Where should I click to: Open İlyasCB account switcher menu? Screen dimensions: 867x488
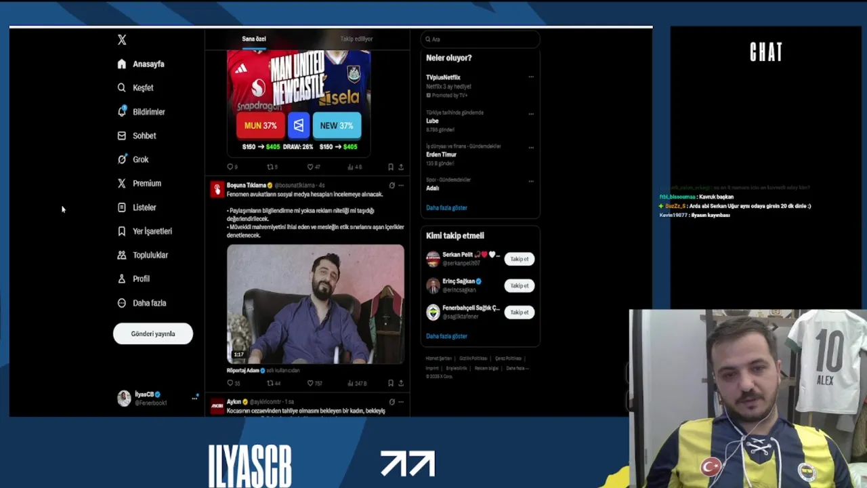coord(157,399)
